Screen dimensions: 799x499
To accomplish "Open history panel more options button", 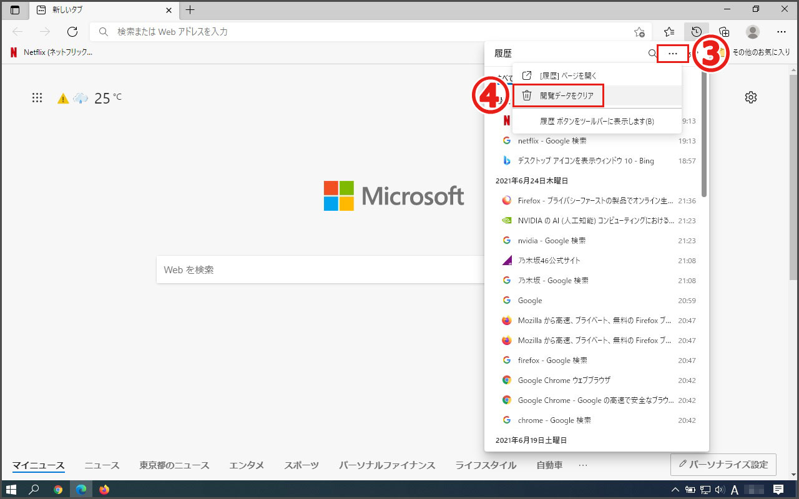I will click(672, 54).
